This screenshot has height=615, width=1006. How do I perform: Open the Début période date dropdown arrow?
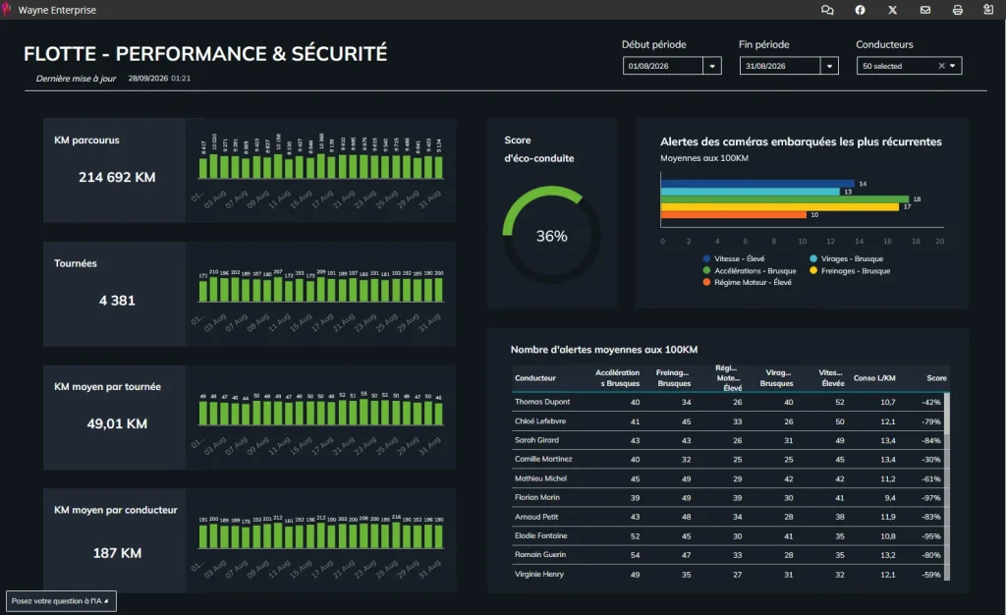pyautogui.click(x=712, y=66)
